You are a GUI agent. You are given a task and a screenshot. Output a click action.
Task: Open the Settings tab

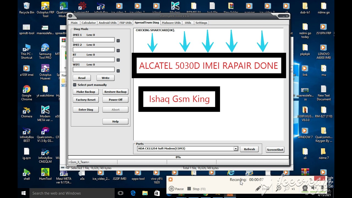(x=201, y=23)
